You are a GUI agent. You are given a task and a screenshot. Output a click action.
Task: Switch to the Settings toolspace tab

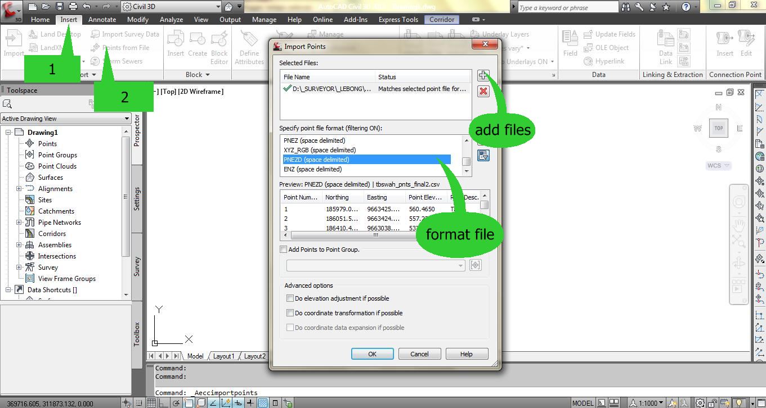coord(137,198)
